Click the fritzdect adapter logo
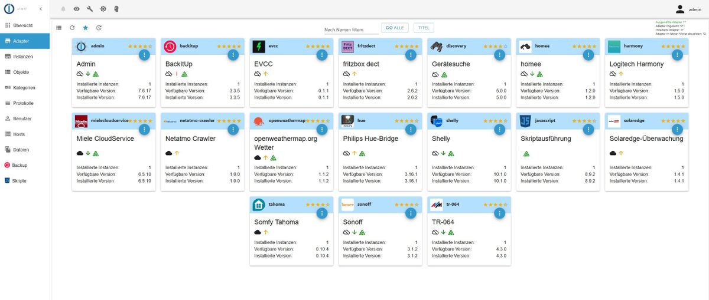709x300 pixels. click(347, 46)
